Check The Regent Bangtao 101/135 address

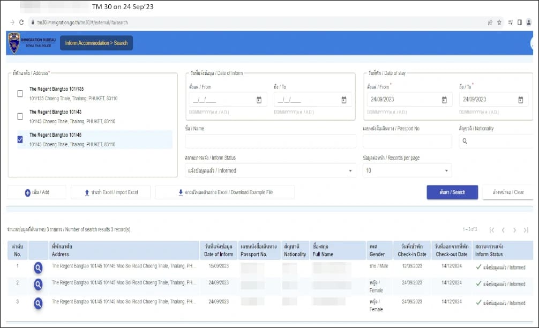click(x=20, y=93)
